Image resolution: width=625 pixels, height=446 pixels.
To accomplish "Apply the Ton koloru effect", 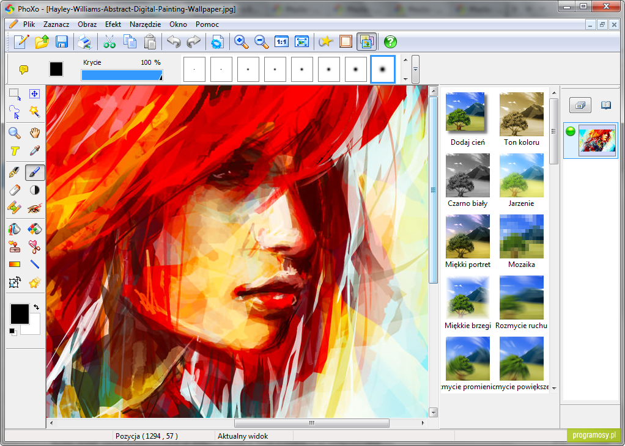I will [522, 120].
